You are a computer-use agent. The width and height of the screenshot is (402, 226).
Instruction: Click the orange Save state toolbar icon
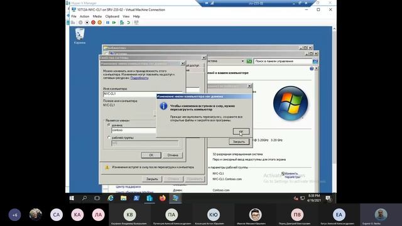(100, 23)
